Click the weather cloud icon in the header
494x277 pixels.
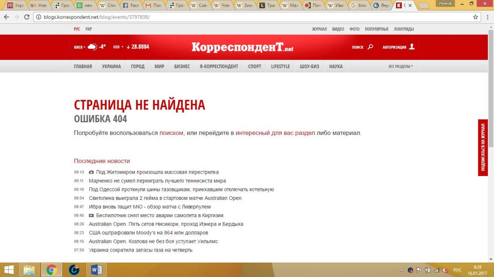click(92, 47)
